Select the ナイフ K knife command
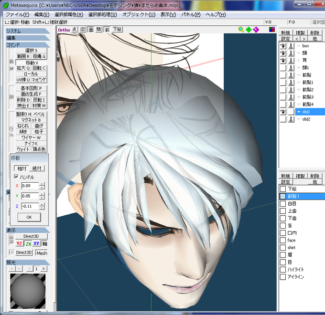Image resolution: width=325 pixels, height=315 pixels. (31, 143)
